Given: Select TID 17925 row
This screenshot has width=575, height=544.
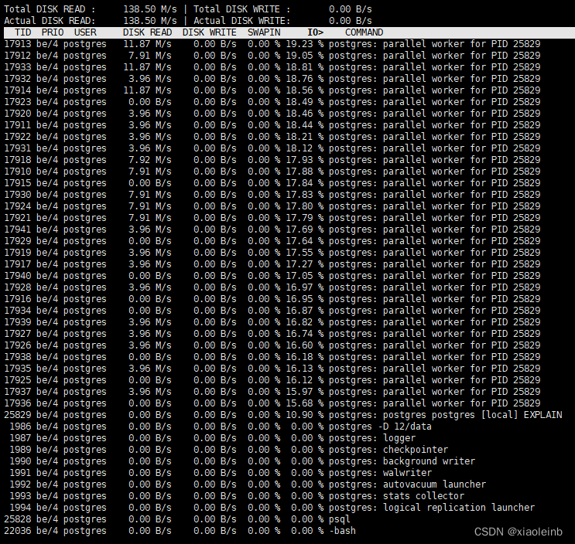Looking at the screenshot, I should click(272, 380).
